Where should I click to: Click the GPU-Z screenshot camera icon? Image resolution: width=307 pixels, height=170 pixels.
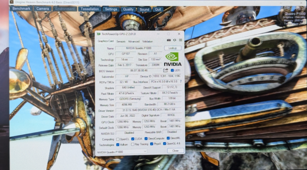[x=169, y=40]
